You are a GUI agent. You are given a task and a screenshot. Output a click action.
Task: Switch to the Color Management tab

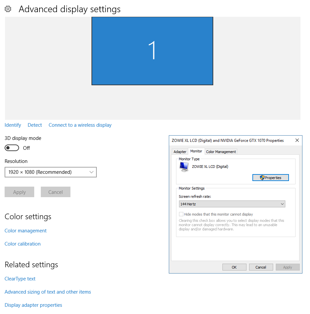pos(221,152)
